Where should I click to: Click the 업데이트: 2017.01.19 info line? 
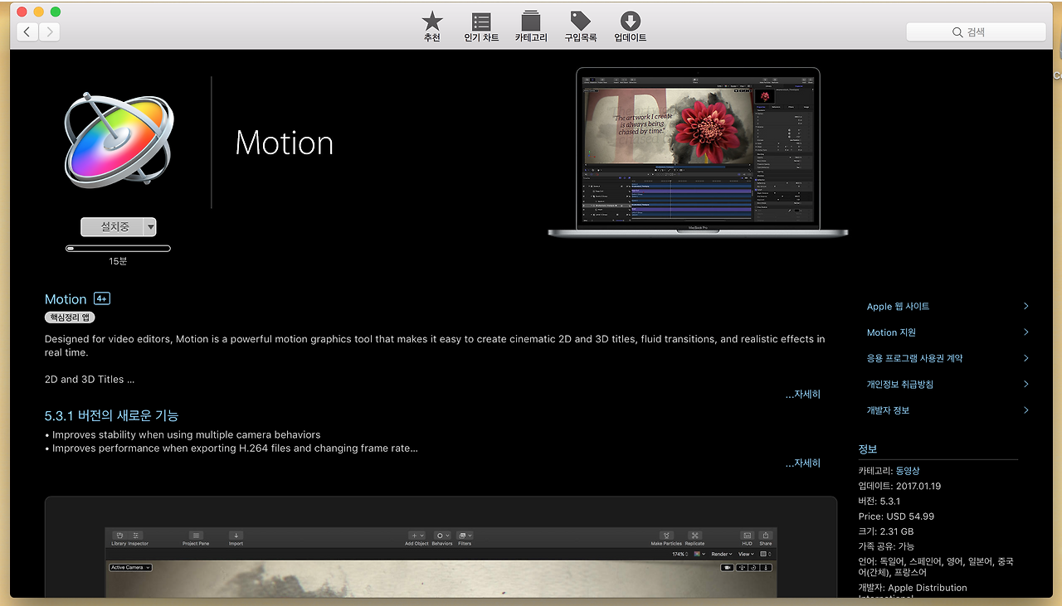click(x=900, y=487)
